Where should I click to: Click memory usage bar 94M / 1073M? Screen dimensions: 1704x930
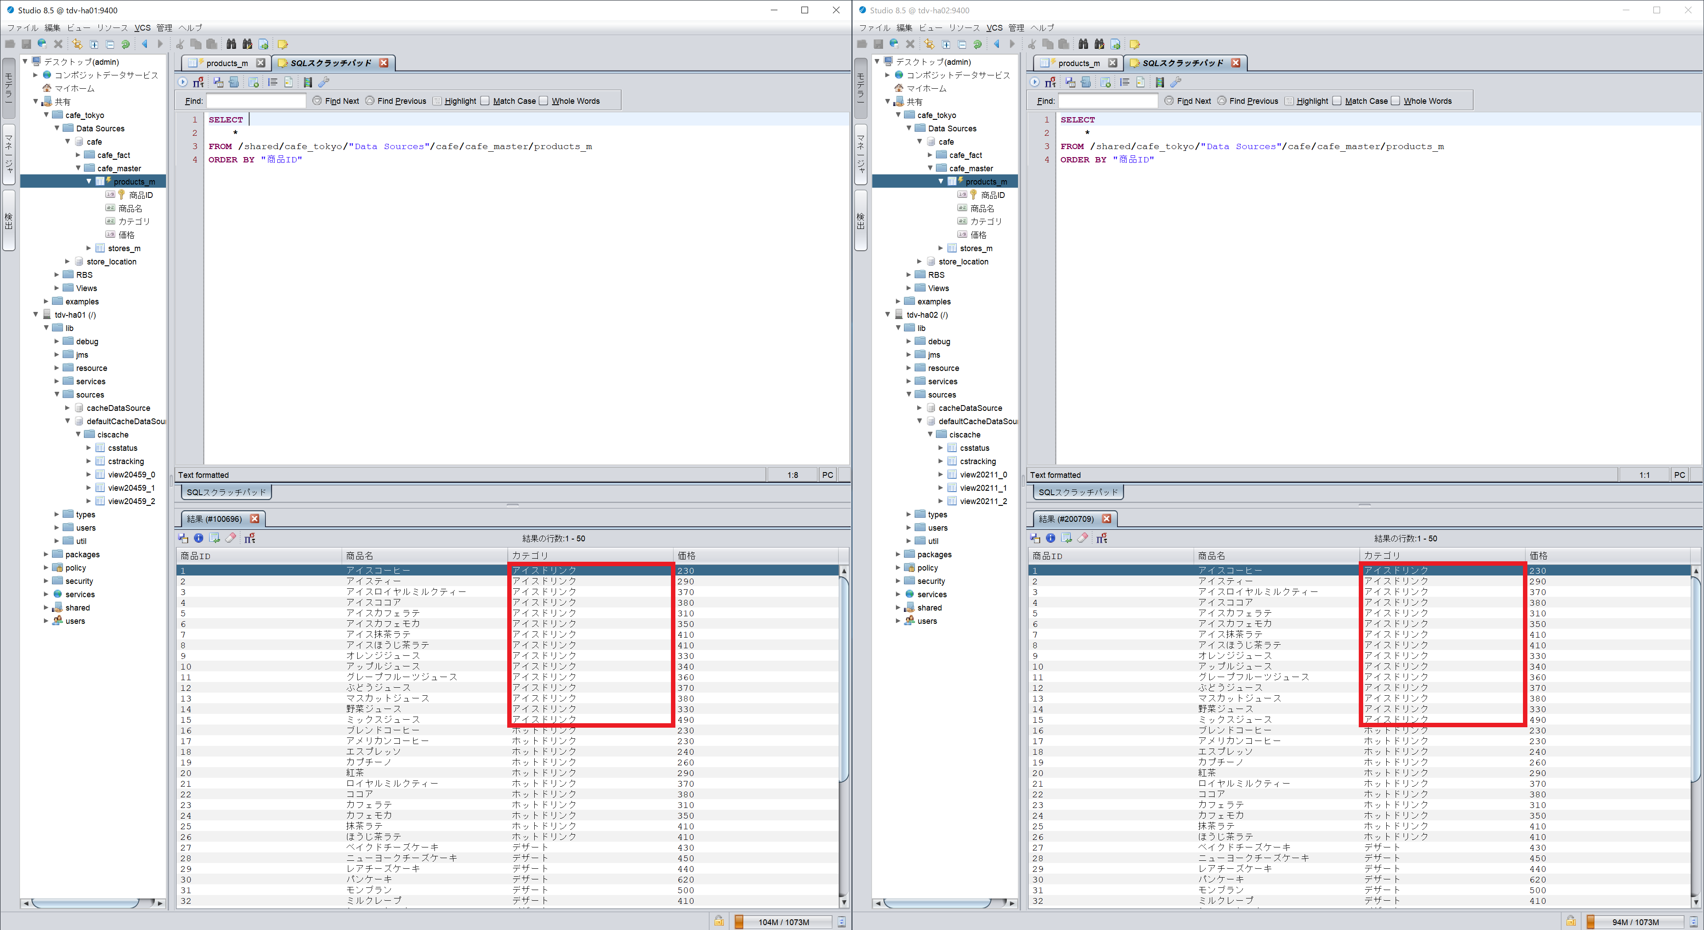[1635, 922]
